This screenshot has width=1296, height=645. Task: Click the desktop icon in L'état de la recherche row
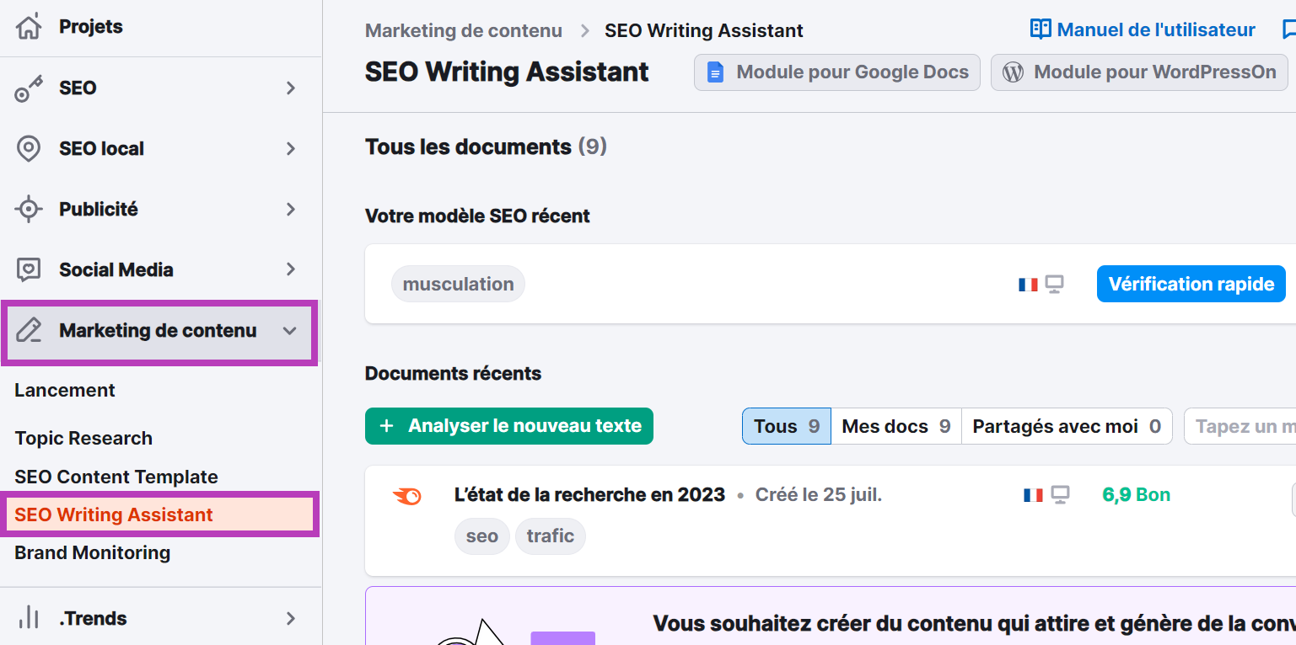[1060, 495]
